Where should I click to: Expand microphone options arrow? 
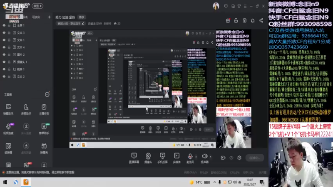[196, 157]
